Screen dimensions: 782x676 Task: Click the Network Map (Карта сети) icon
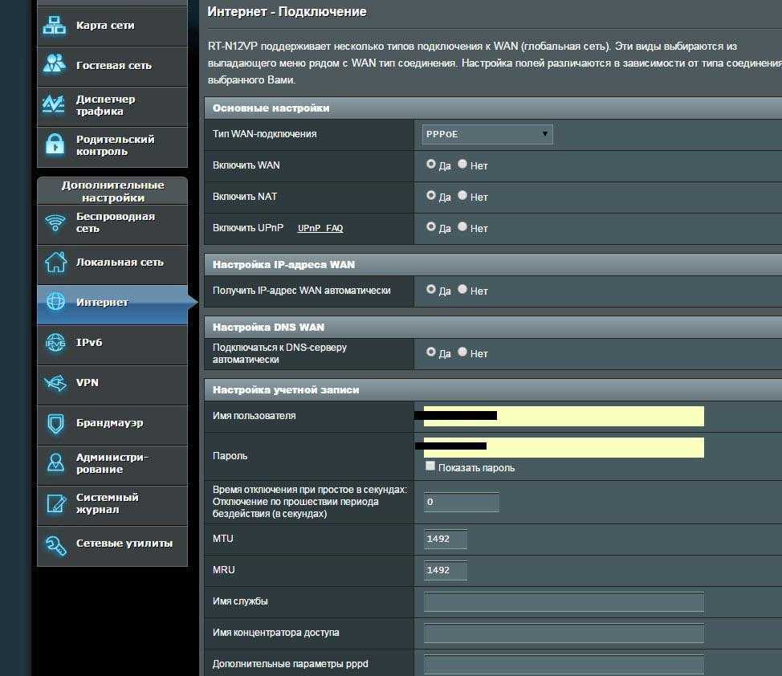55,25
